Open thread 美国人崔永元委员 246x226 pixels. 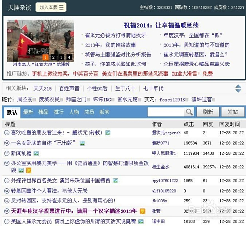click(x=73, y=221)
